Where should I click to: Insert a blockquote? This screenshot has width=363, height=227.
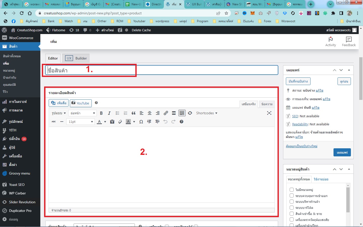click(x=133, y=113)
